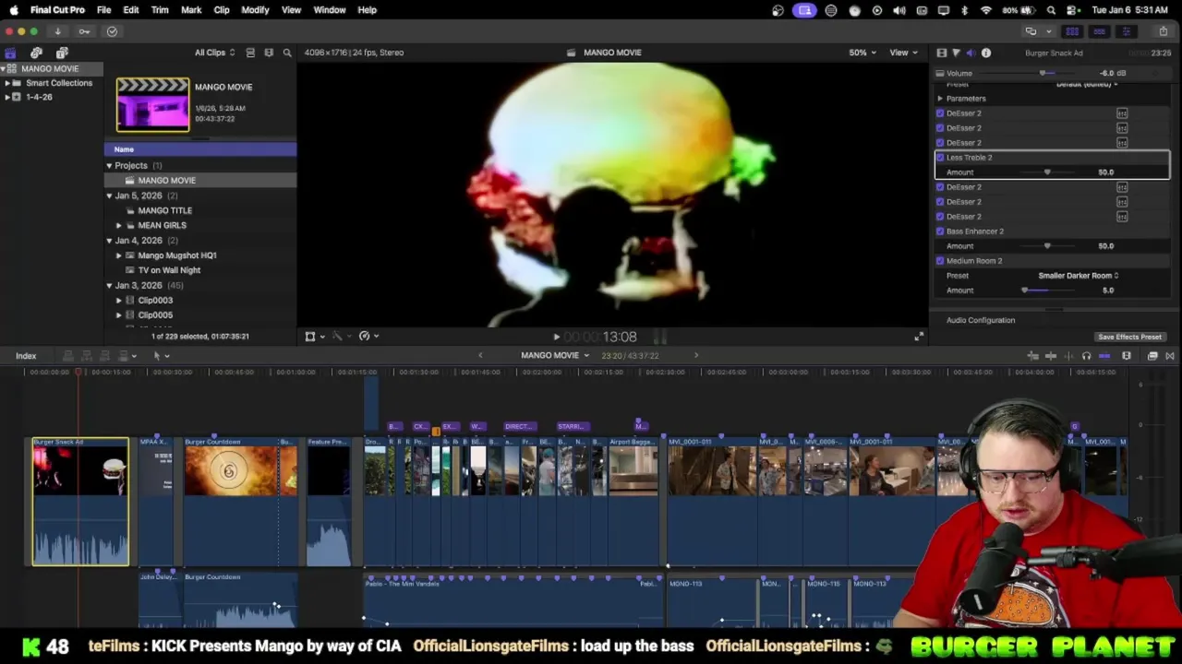Image resolution: width=1182 pixels, height=664 pixels.
Task: Disable the first DeEsser 2 effect checkbox
Action: click(x=940, y=113)
